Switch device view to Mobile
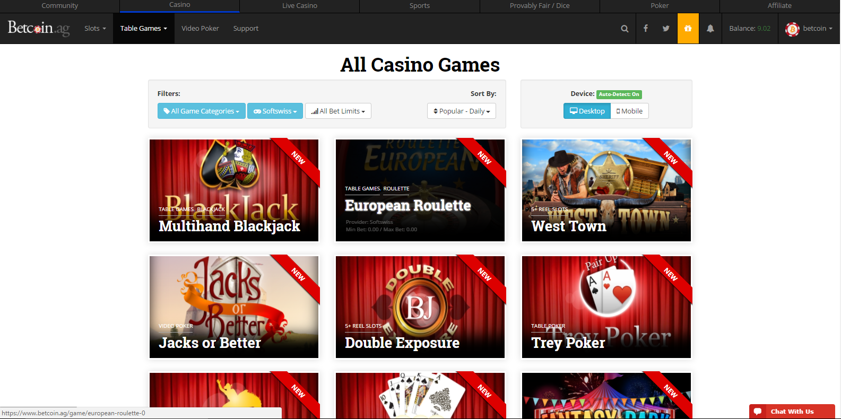Viewport: 841px width, 419px height. (629, 111)
